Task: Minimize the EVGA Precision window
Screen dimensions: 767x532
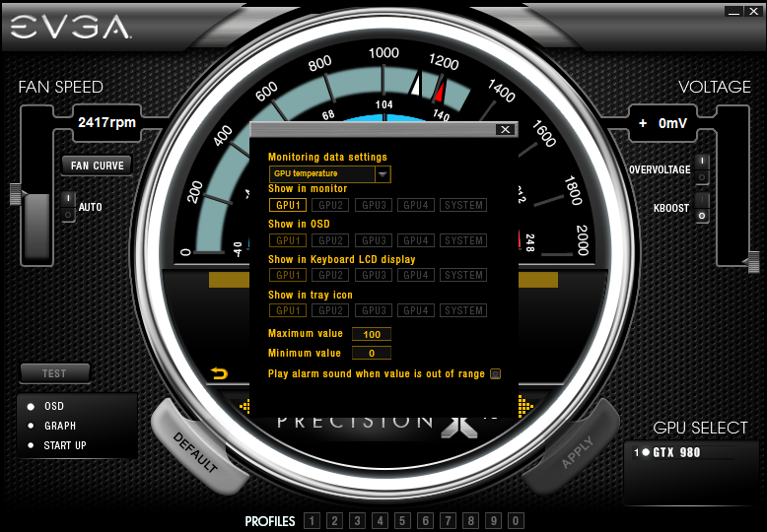Action: point(733,12)
